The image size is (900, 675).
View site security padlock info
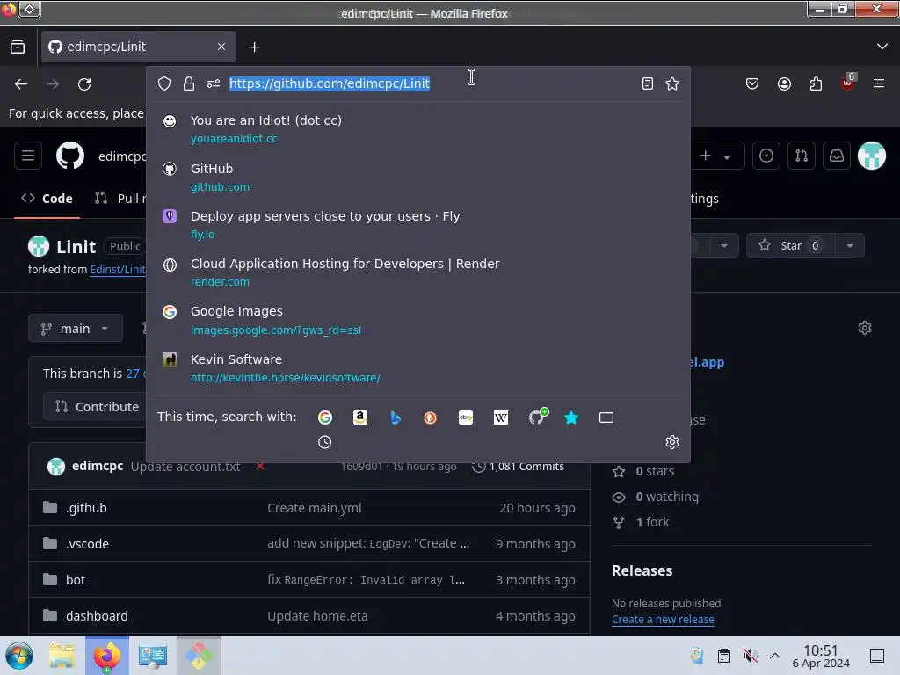[189, 83]
